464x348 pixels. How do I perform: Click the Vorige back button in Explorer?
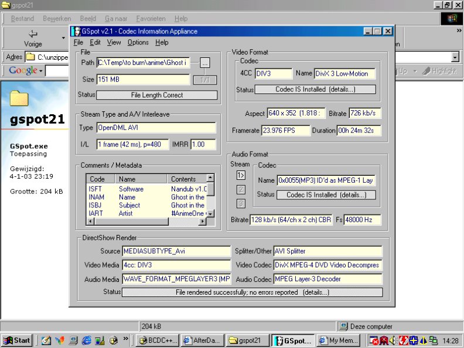click(33, 38)
